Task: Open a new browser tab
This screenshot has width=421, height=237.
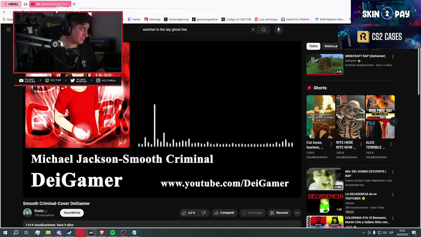Action: tap(74, 4)
